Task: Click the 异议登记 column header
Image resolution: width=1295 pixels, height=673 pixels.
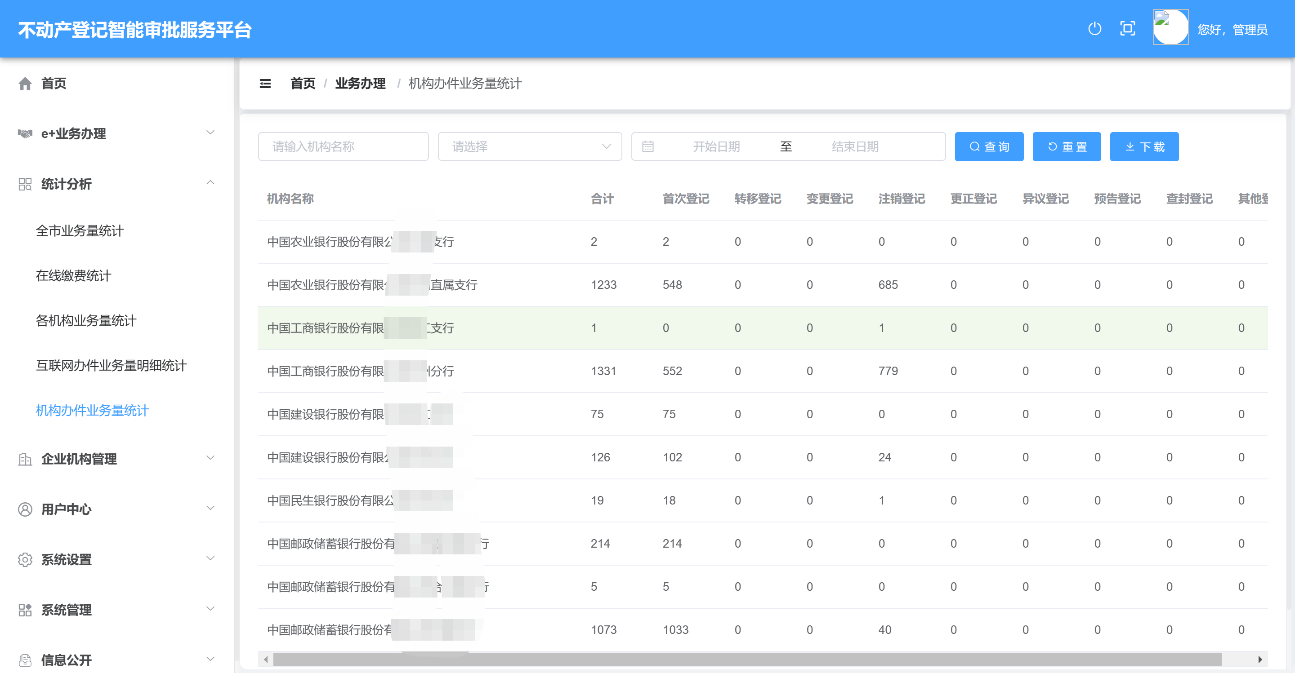Action: click(1045, 199)
